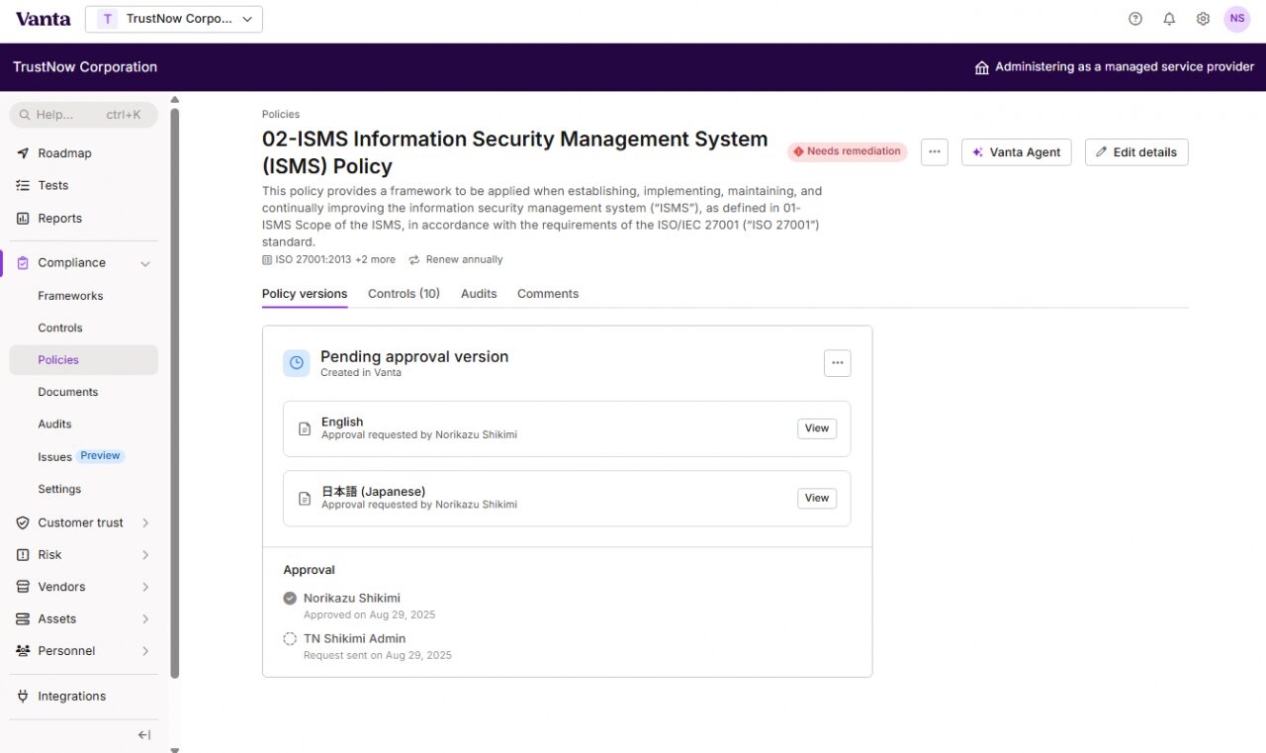The width and height of the screenshot is (1266, 753).
Task: Click the pending approval clock icon
Action: 297,363
